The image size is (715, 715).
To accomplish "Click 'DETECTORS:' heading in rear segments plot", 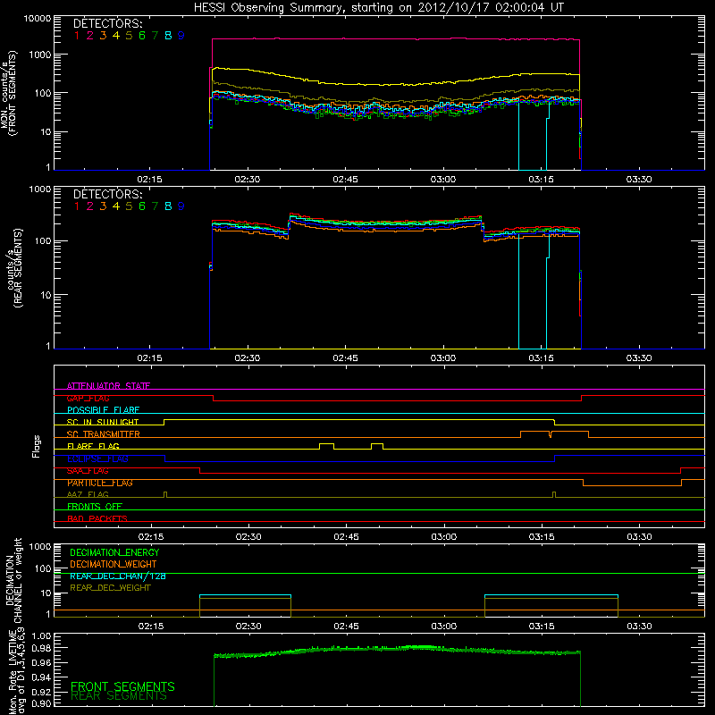I will 108,194.
